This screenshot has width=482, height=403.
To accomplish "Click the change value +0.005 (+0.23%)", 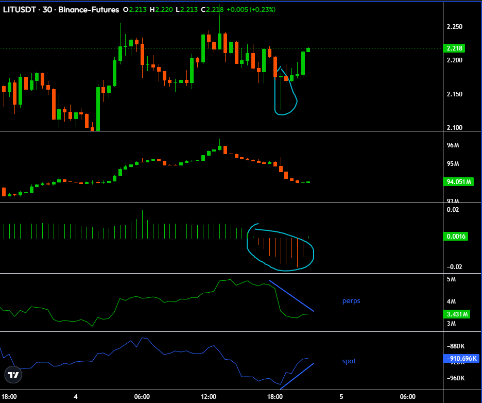I will point(251,10).
